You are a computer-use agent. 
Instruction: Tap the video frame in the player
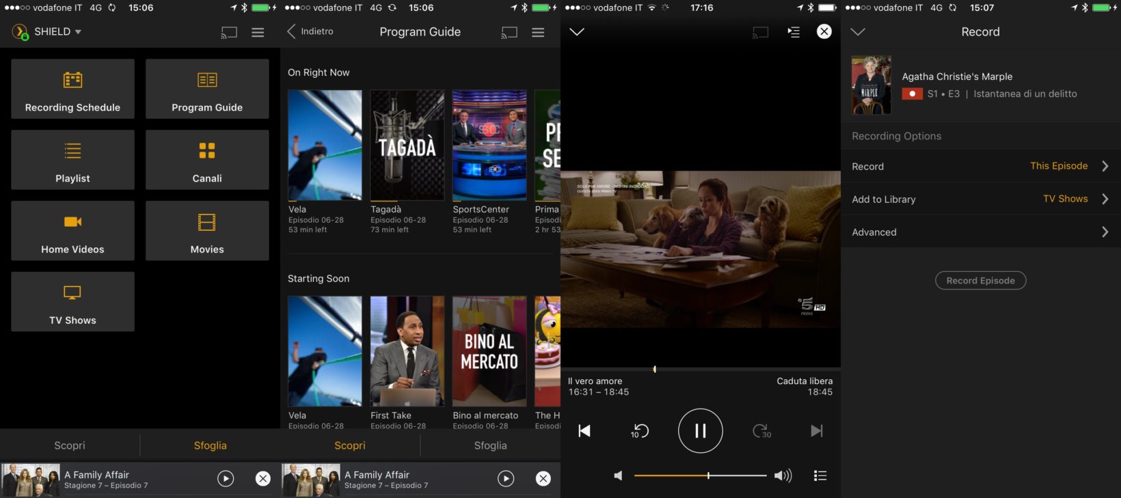(x=701, y=249)
